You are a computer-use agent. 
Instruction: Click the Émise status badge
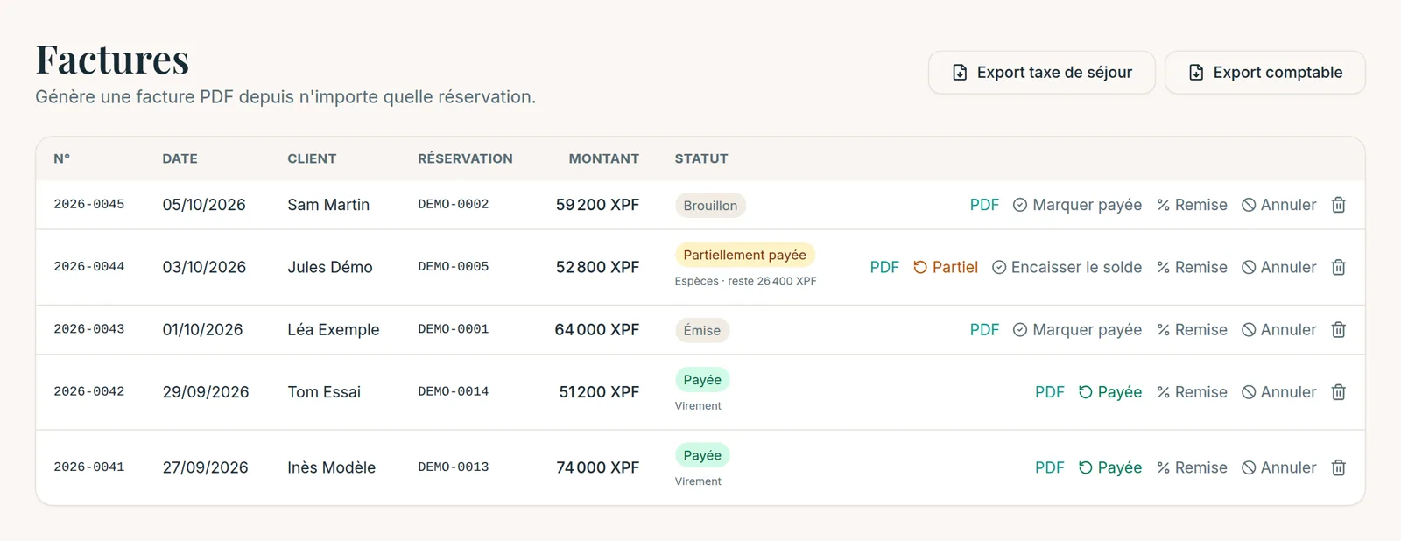point(702,330)
